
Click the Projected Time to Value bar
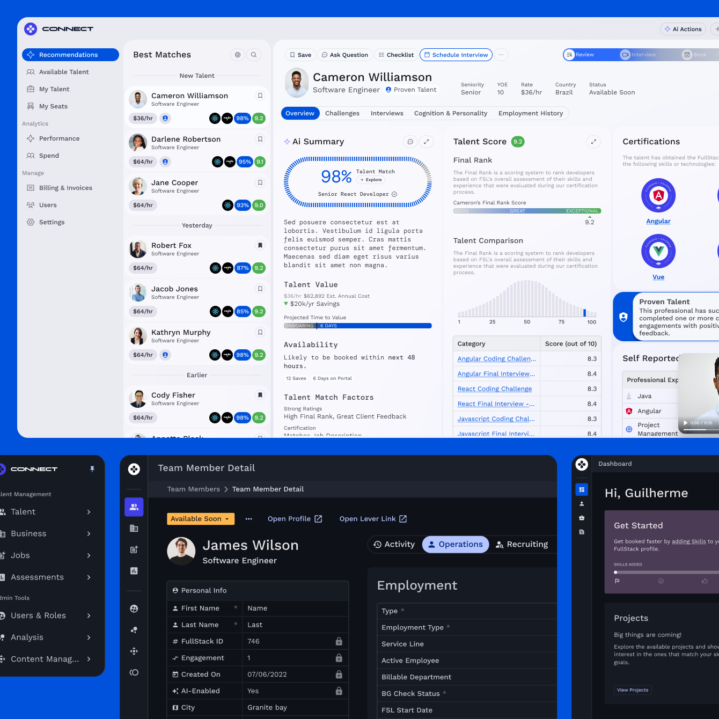pyautogui.click(x=358, y=326)
